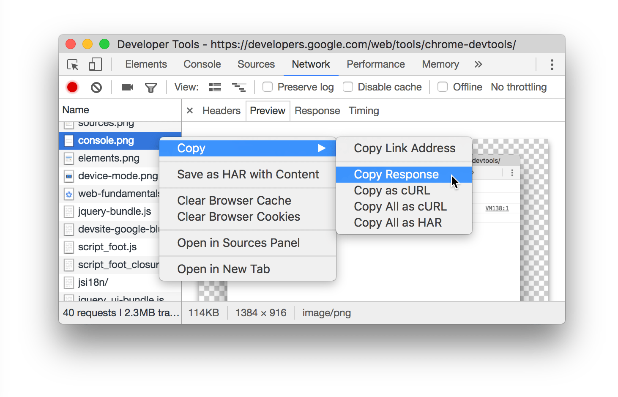This screenshot has height=397, width=618.
Task: Open the DevTools three-dot customization menu
Action: coord(552,64)
